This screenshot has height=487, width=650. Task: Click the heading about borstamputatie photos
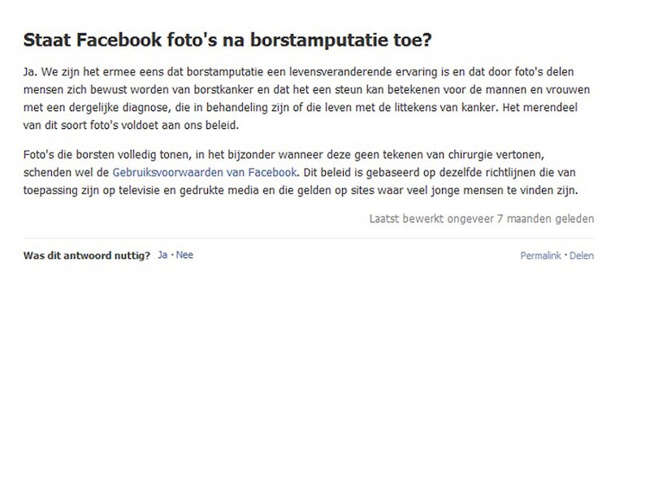click(227, 40)
